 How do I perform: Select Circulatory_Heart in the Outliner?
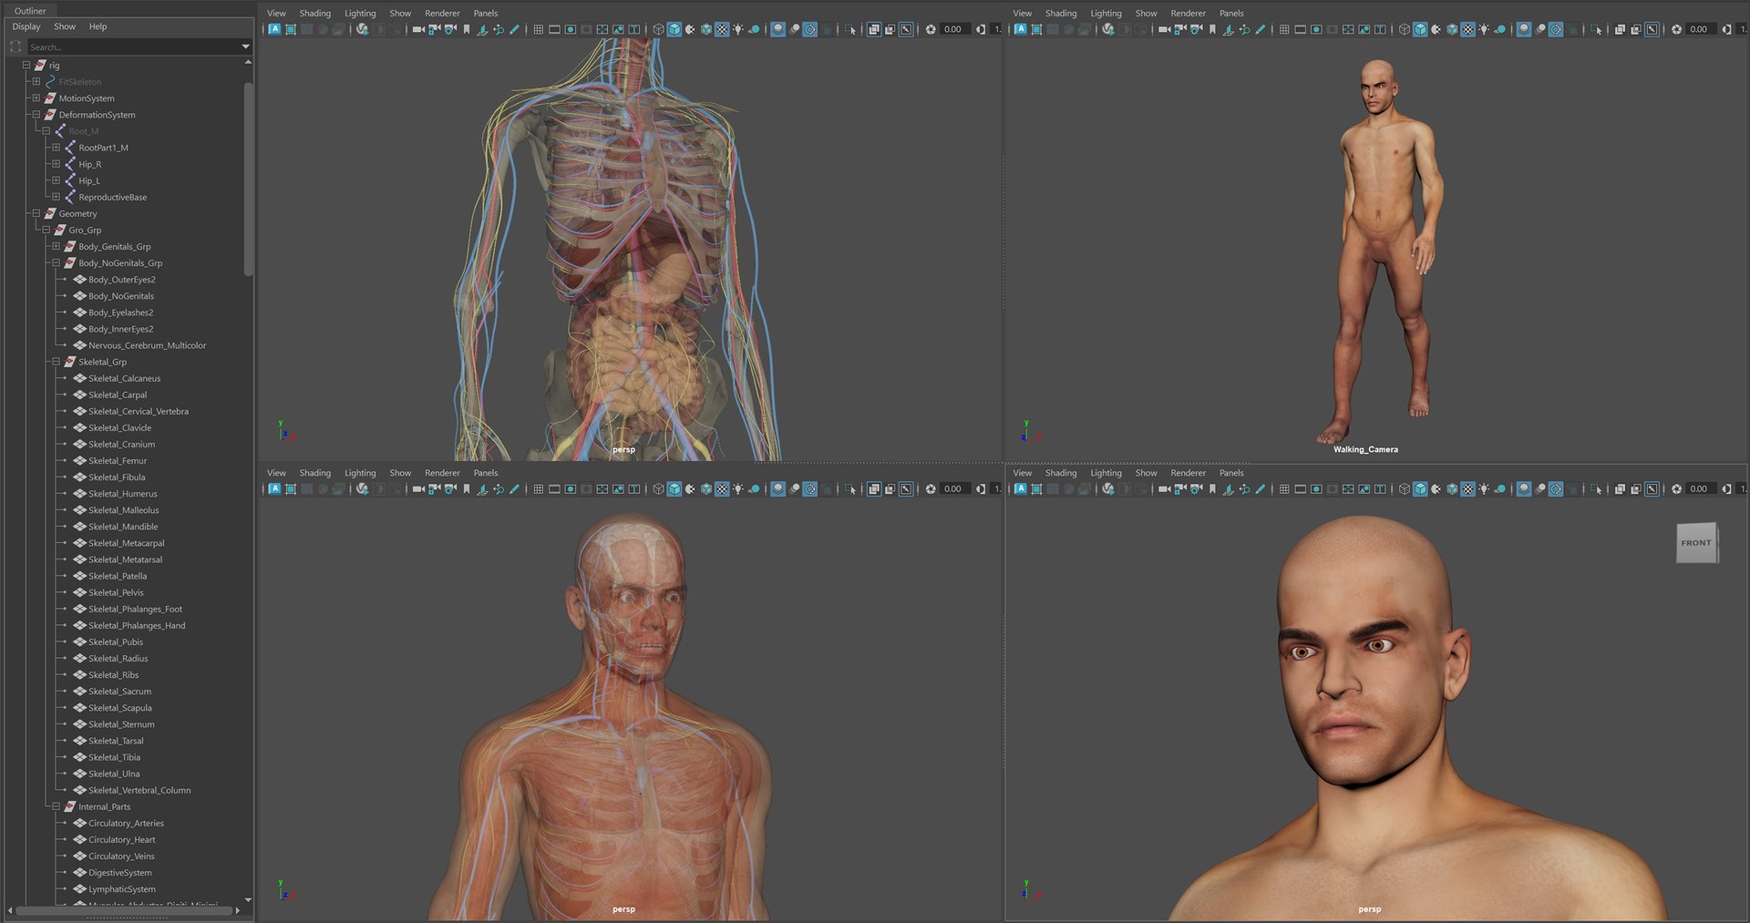tap(122, 840)
